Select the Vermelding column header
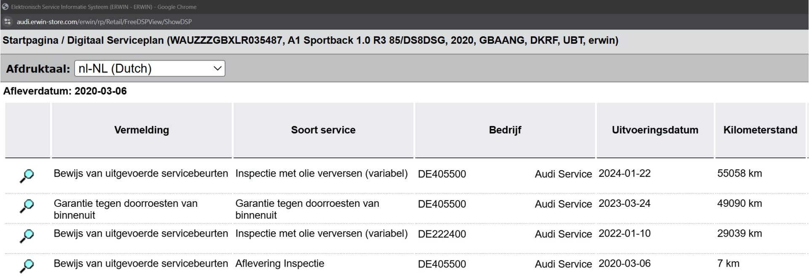Screen dimensions: 809x278 tap(142, 130)
